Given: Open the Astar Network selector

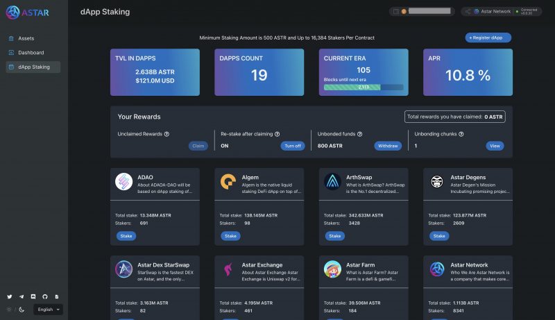Looking at the screenshot, I should 501,11.
